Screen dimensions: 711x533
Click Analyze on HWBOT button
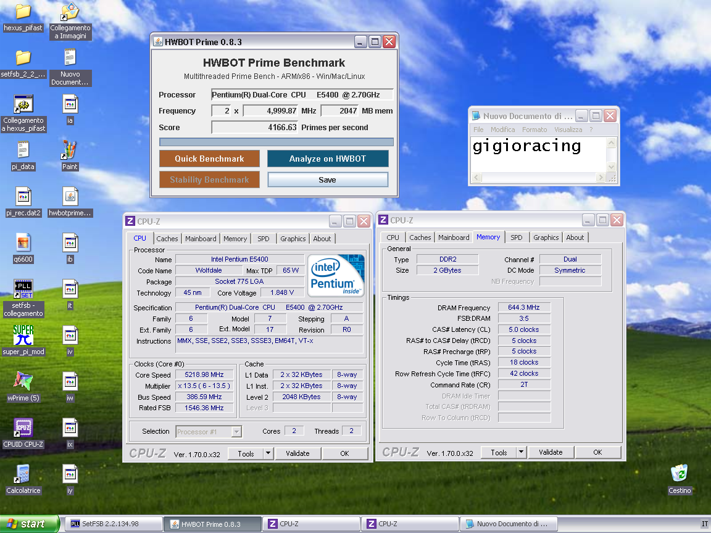(327, 159)
